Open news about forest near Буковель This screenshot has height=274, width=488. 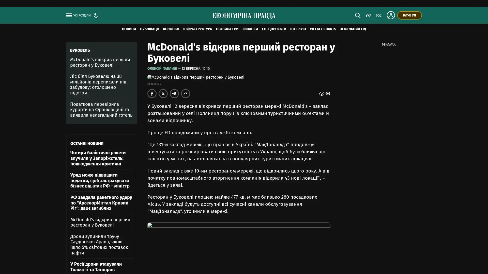[x=98, y=84]
